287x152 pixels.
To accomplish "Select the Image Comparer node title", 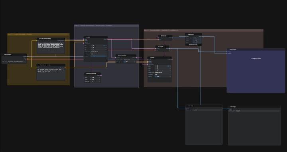I will 233,50.
